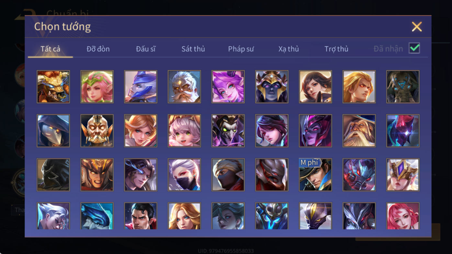The image size is (452, 254).
Task: Select the wizard with blue hat
Action: pyautogui.click(x=359, y=131)
